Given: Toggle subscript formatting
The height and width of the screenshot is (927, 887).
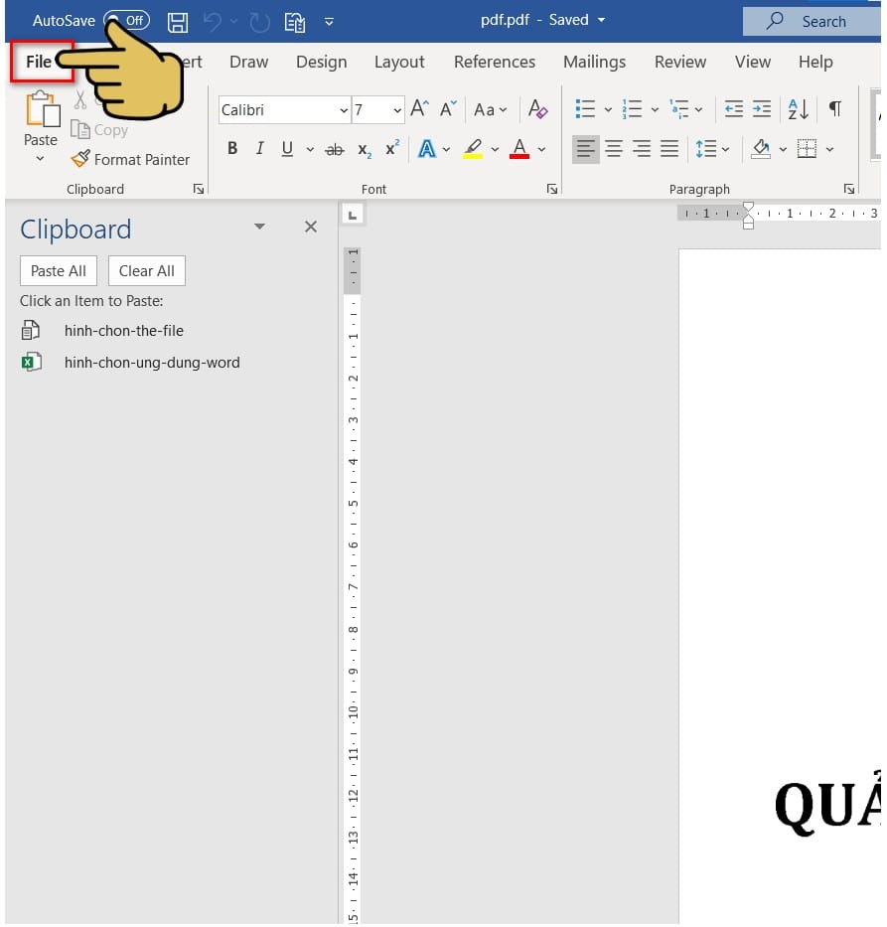Looking at the screenshot, I should [x=365, y=150].
